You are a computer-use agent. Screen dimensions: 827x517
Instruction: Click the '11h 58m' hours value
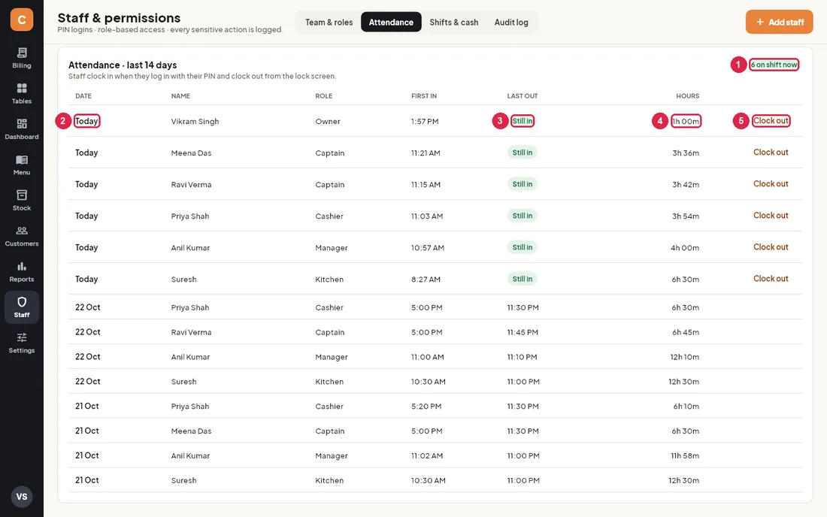[x=685, y=455]
